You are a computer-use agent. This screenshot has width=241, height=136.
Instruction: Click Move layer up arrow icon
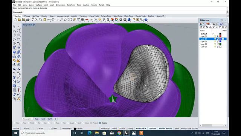click(210, 27)
